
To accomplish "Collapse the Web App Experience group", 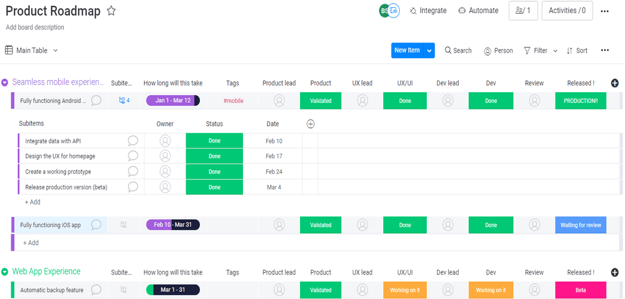I will [x=5, y=272].
